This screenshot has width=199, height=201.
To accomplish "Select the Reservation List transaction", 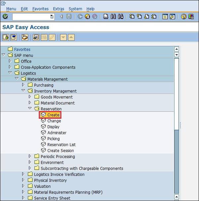I will (x=58, y=144).
